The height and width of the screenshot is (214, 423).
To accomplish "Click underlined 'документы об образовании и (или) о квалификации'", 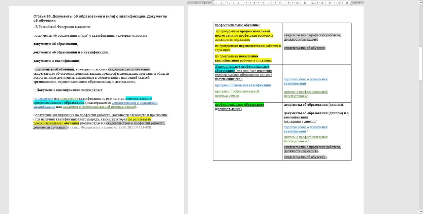I will 74,35.
